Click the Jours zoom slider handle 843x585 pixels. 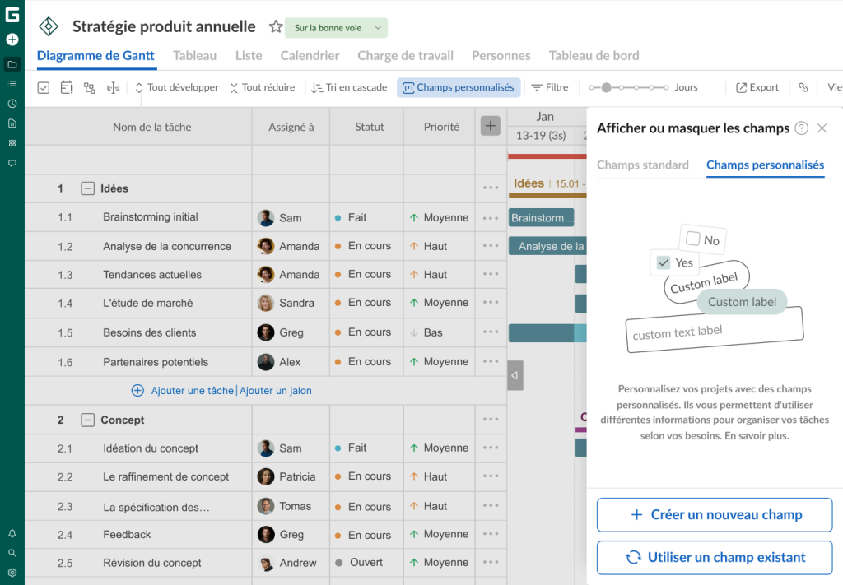[x=607, y=87]
